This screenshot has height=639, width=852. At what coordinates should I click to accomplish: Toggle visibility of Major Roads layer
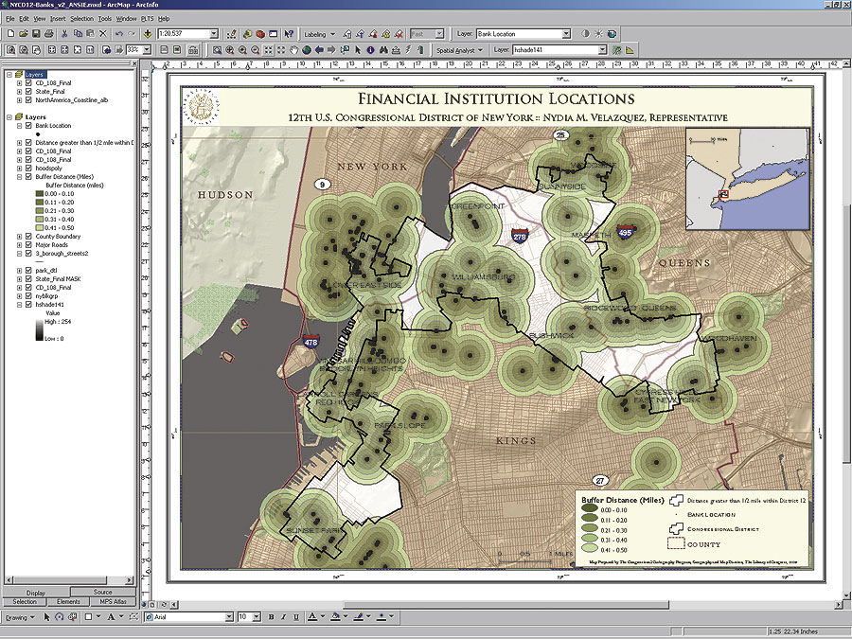pos(29,245)
